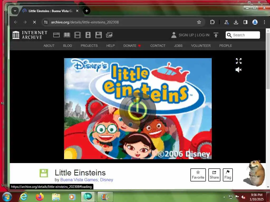Click the green software floppy item icon
270x202 pixels.
[44, 173]
